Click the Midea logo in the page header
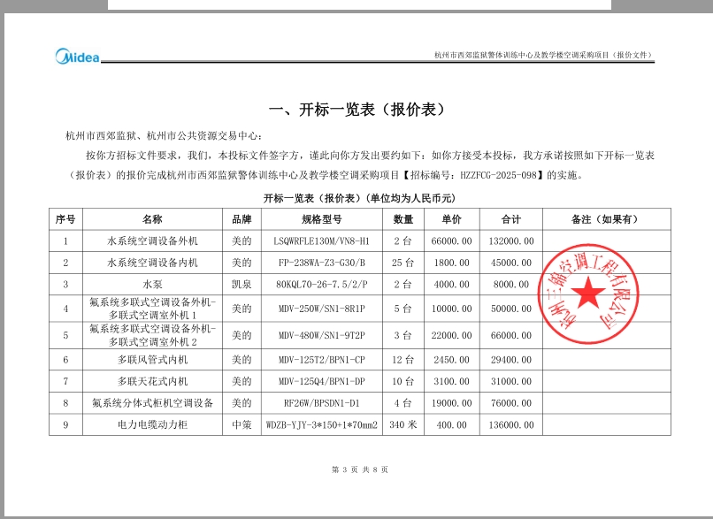 pos(77,57)
